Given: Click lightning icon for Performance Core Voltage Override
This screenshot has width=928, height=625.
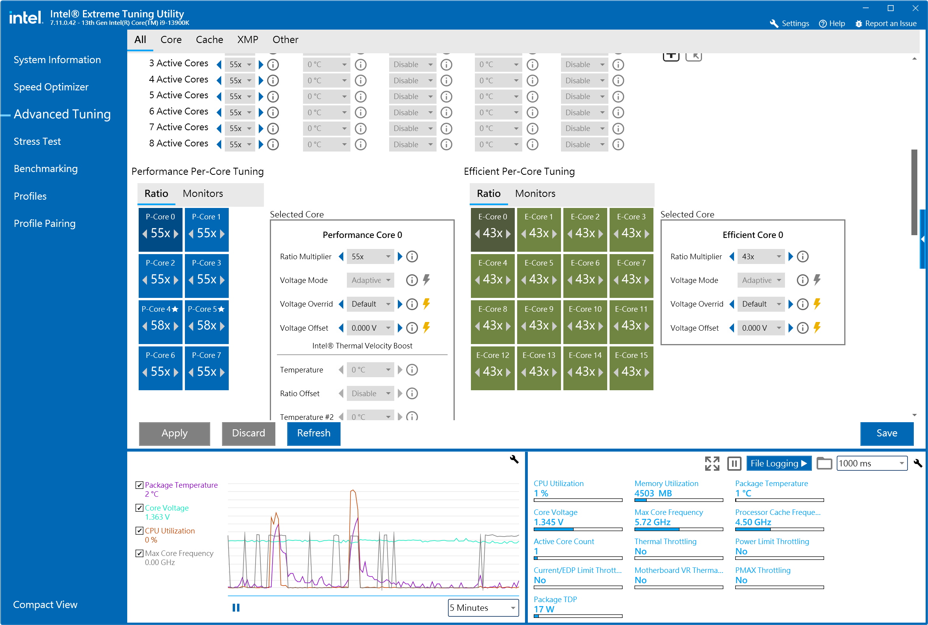Looking at the screenshot, I should [427, 304].
